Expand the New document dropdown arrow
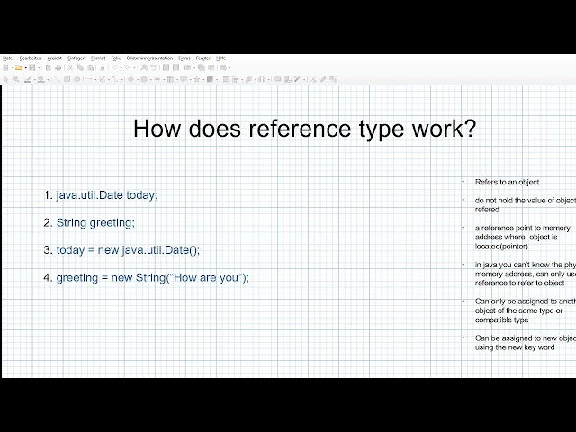The image size is (576, 432). click(13, 68)
